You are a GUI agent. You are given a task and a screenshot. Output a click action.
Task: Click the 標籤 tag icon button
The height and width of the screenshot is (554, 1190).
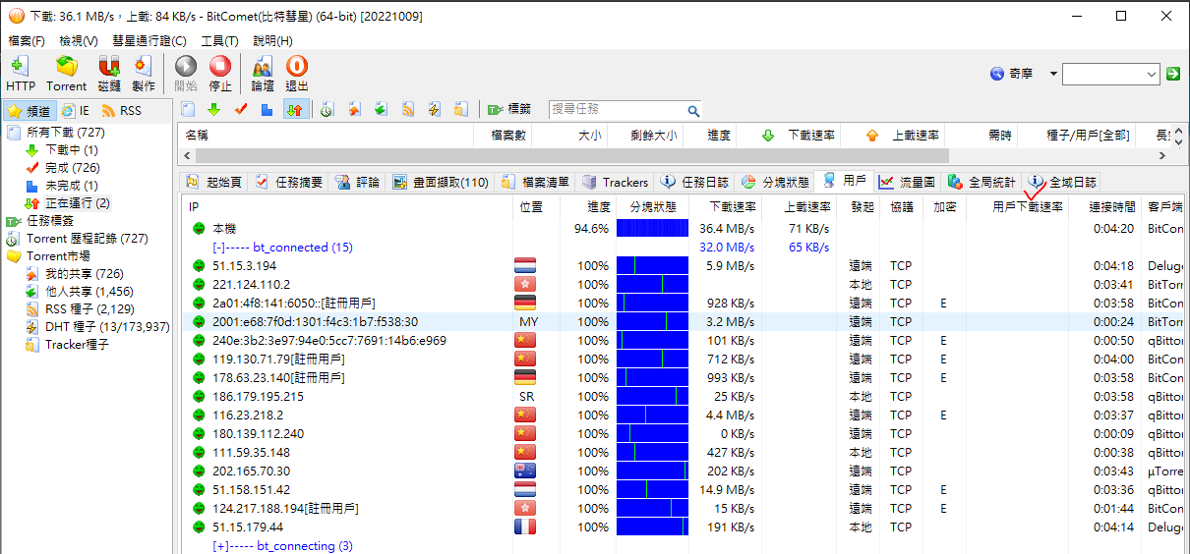point(509,109)
